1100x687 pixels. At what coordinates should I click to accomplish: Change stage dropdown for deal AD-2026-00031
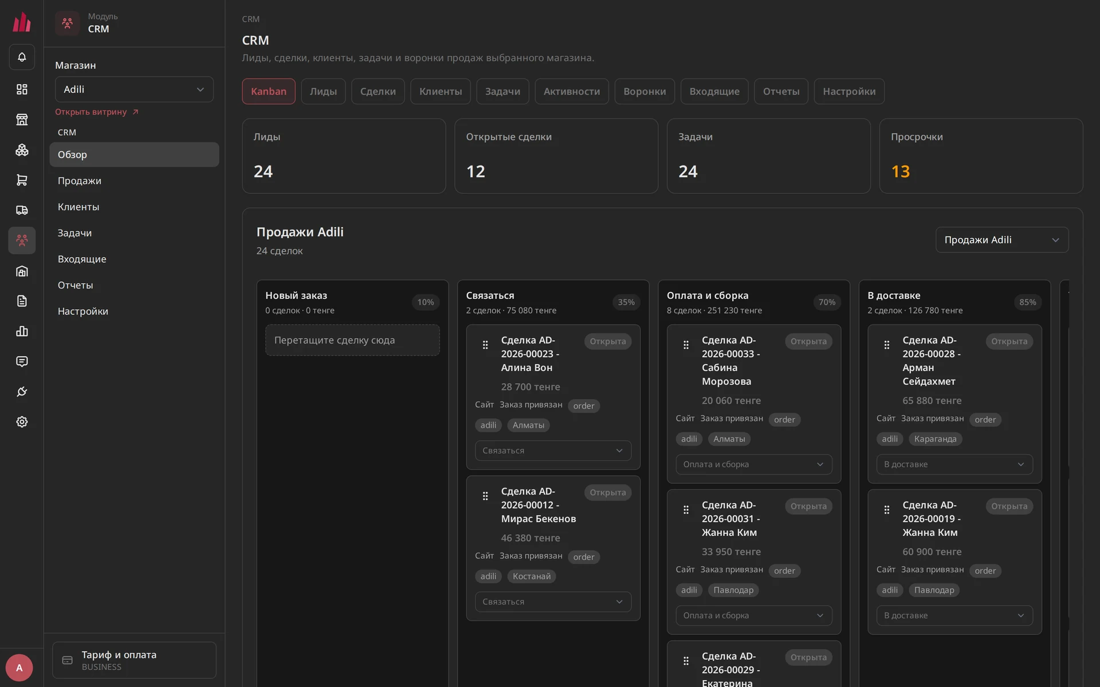(x=754, y=615)
